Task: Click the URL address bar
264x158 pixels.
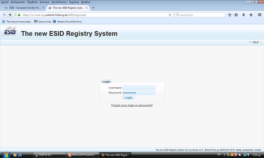Action: 94,15
